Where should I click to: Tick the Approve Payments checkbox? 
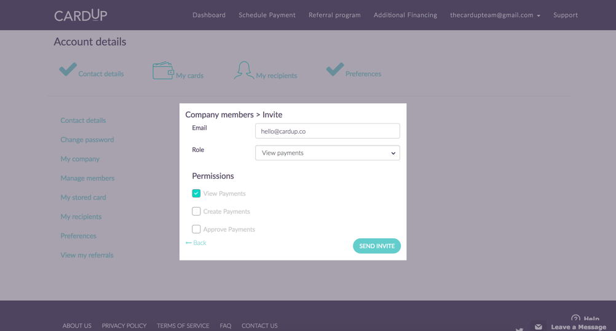196,229
